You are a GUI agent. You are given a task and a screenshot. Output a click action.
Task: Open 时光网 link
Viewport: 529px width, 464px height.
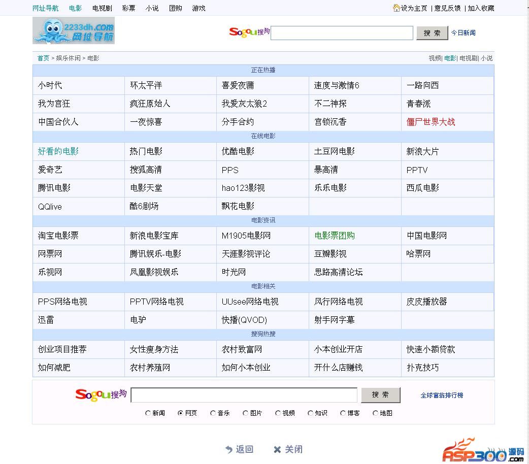tap(234, 272)
